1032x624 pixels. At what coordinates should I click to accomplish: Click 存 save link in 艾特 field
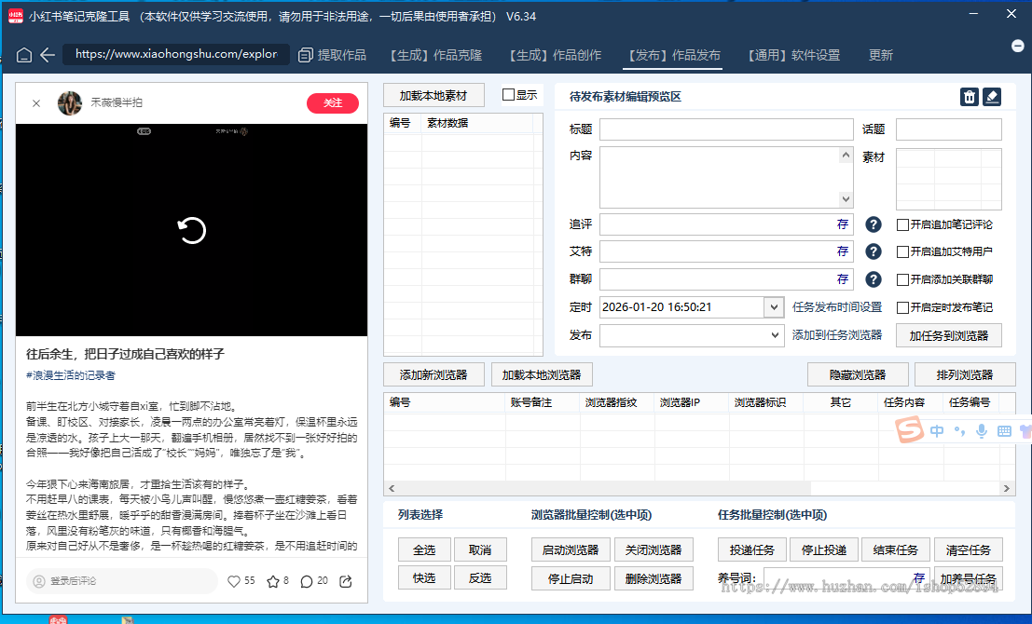click(x=843, y=251)
